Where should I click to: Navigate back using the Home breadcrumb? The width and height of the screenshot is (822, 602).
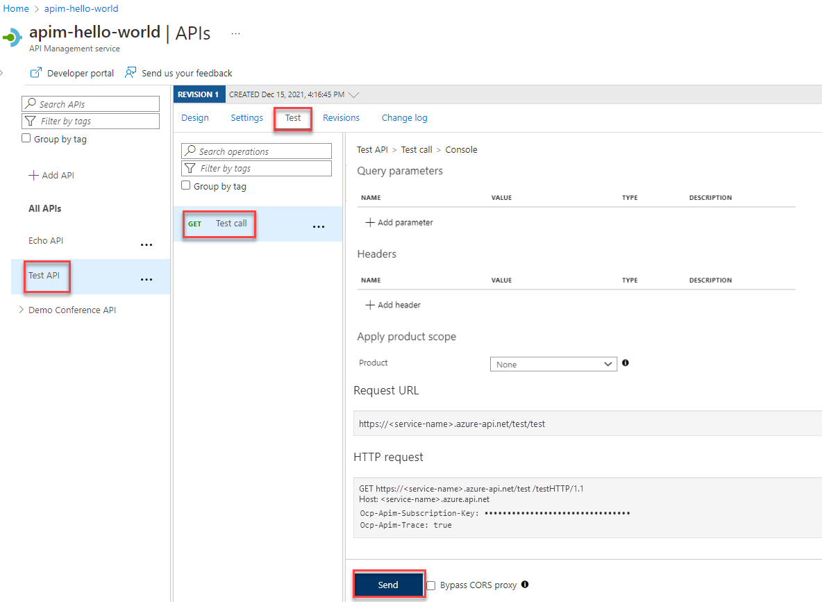point(15,8)
